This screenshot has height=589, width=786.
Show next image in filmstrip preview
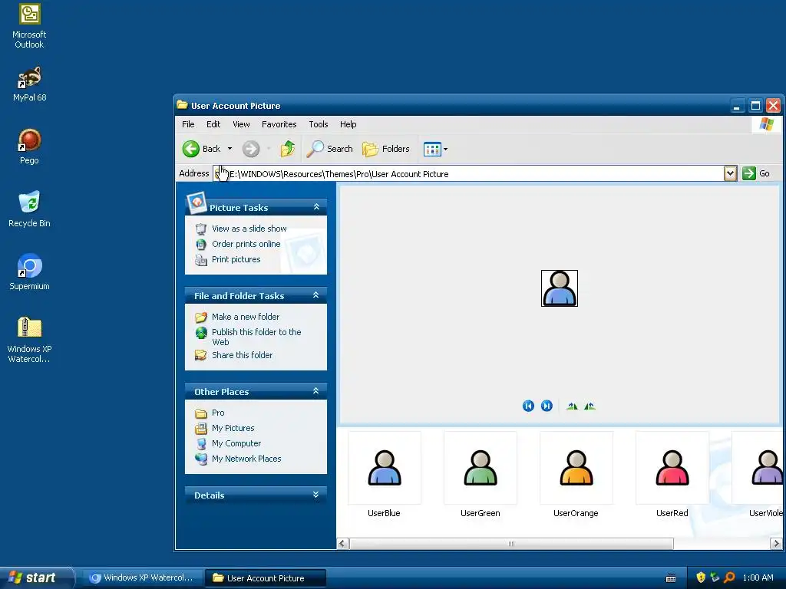(x=547, y=406)
